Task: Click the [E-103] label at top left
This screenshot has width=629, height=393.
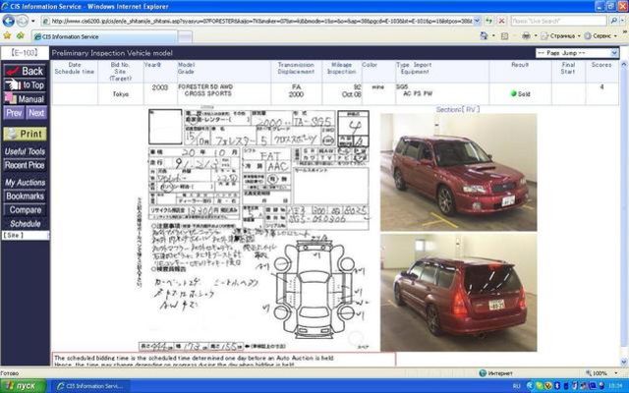Action: coord(25,52)
